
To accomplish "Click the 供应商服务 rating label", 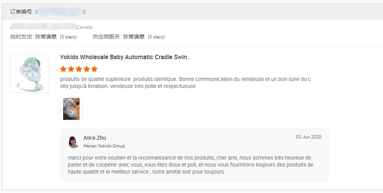I will pyautogui.click(x=106, y=37).
